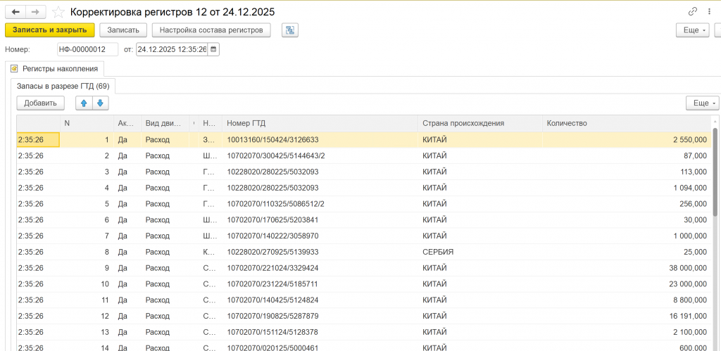Open the top Еще dropdown menu
721x351 pixels.
tap(693, 30)
